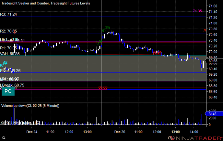Click the red 68.68 level label
The width and height of the screenshot is (223, 141).
[x=103, y=87]
